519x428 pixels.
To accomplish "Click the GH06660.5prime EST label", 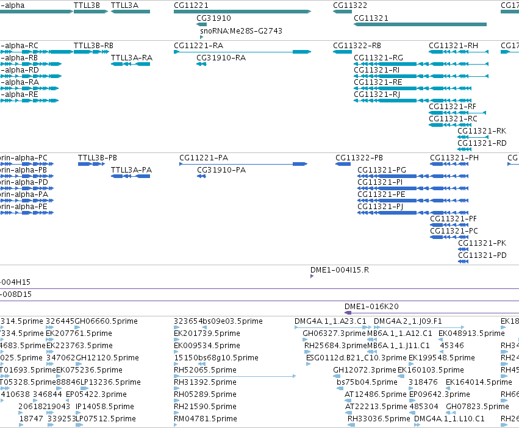I will 106,321.
